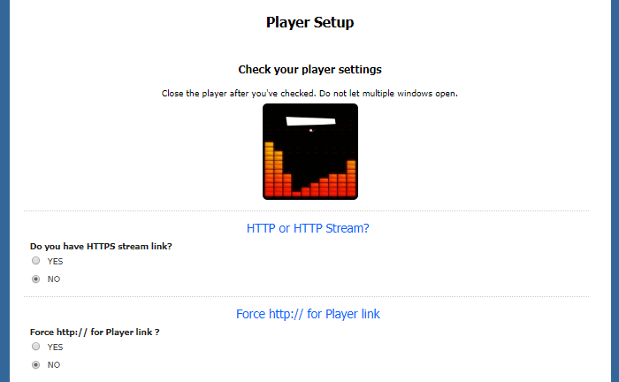Click the YES label under Force http:// question
Viewport: 619px width, 382px height.
[x=55, y=347]
